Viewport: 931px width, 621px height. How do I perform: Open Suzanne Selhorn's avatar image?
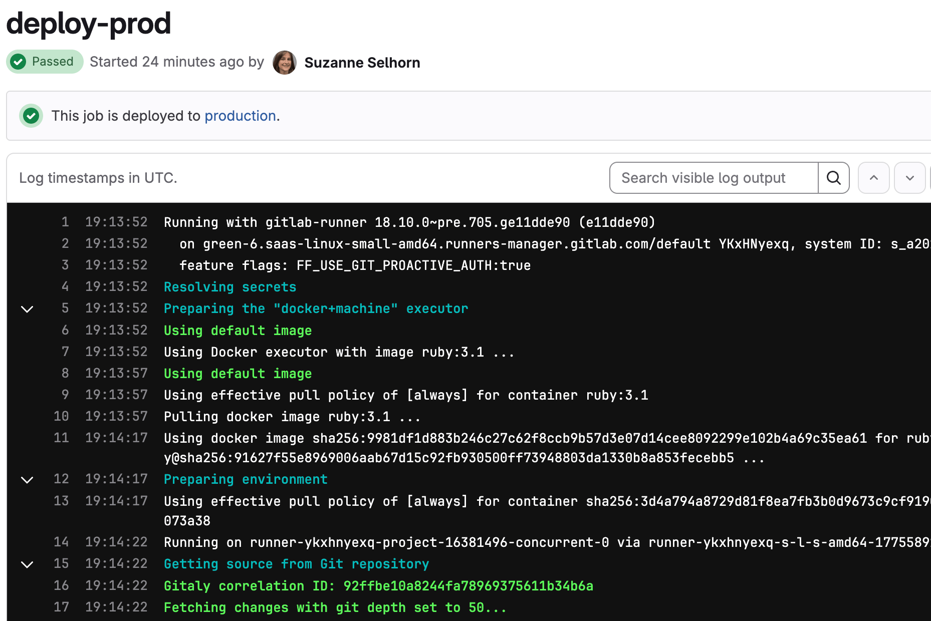284,63
